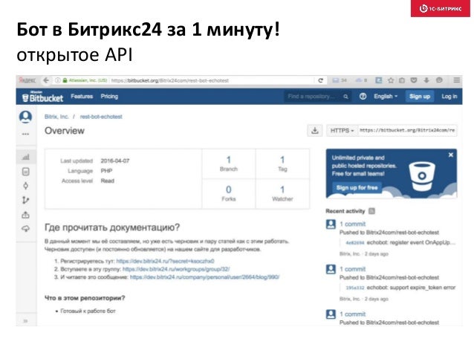Viewport: 474px width, 356px height.
Task: Click the download repository button
Action: pyautogui.click(x=315, y=131)
